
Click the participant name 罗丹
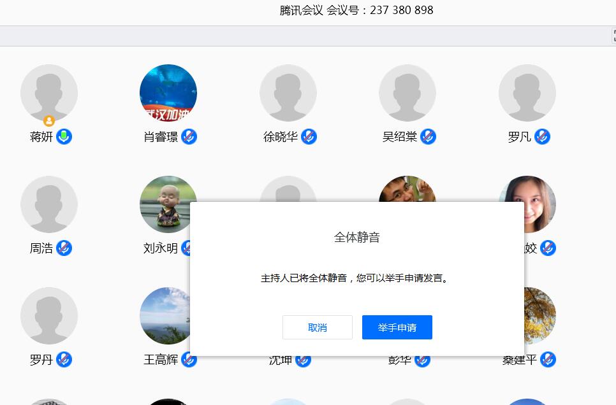click(x=41, y=360)
